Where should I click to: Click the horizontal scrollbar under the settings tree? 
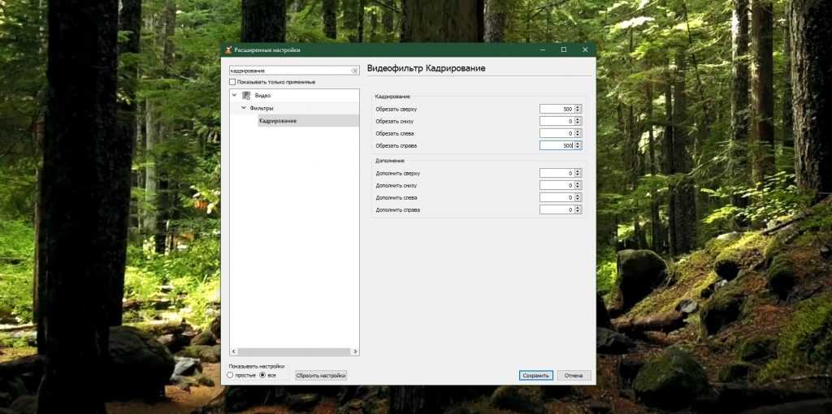pos(294,351)
